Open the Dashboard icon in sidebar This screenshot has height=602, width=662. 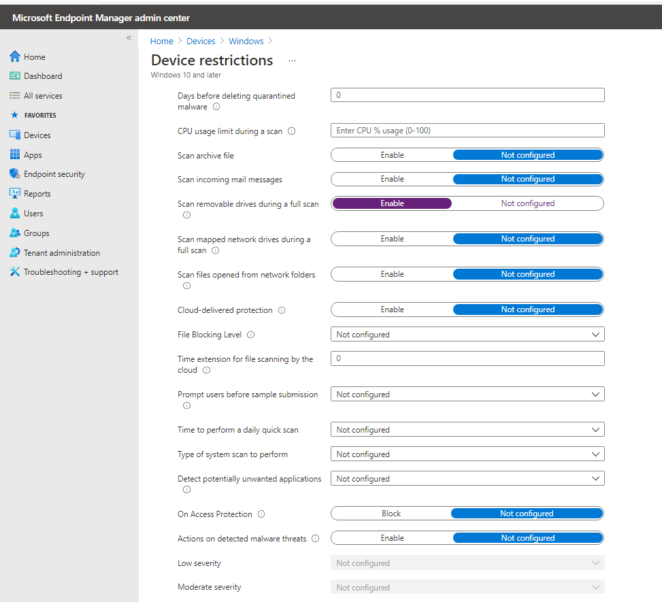click(x=15, y=76)
